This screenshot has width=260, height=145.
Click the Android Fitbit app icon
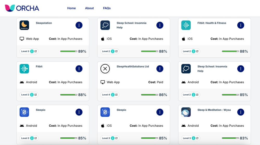(24, 69)
